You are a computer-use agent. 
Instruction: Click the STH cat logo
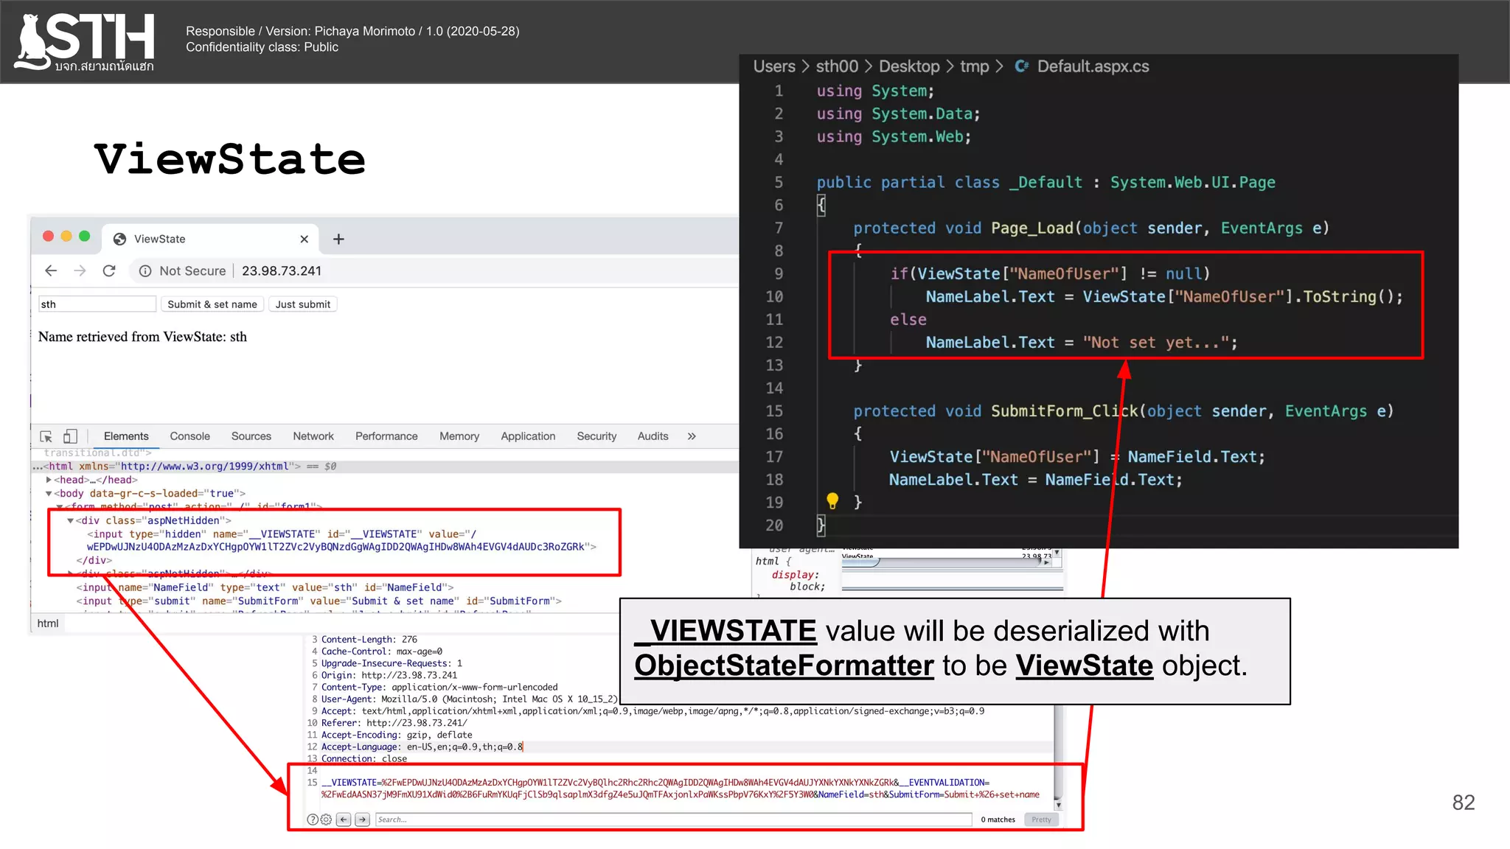(85, 42)
